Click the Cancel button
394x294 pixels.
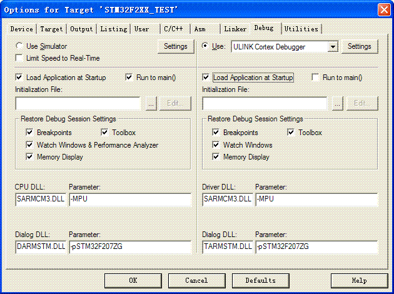pyautogui.click(x=196, y=280)
